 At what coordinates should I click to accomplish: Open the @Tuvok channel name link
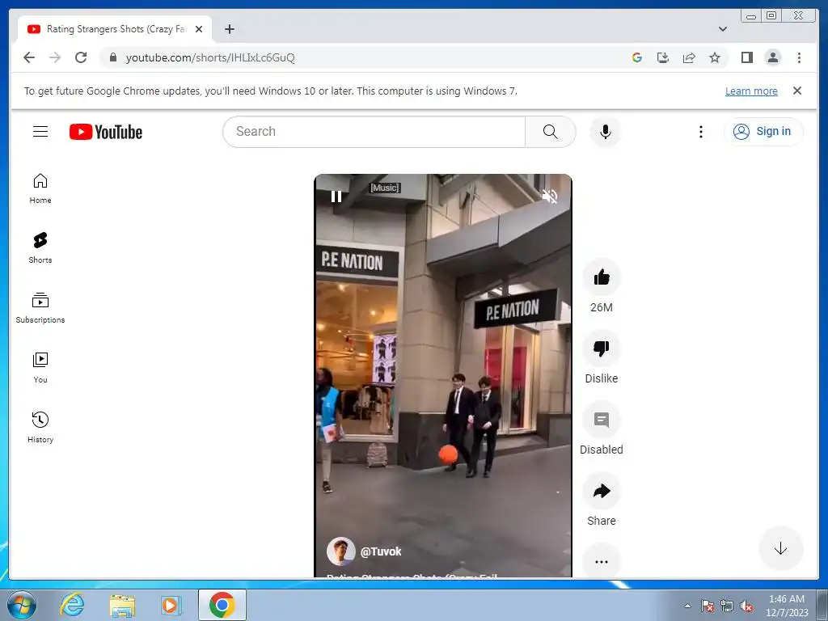click(381, 551)
